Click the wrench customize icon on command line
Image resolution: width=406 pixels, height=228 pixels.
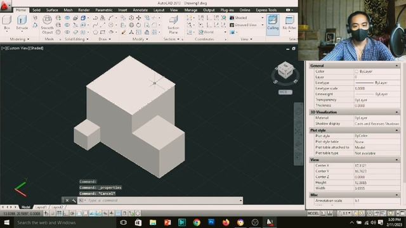74,200
